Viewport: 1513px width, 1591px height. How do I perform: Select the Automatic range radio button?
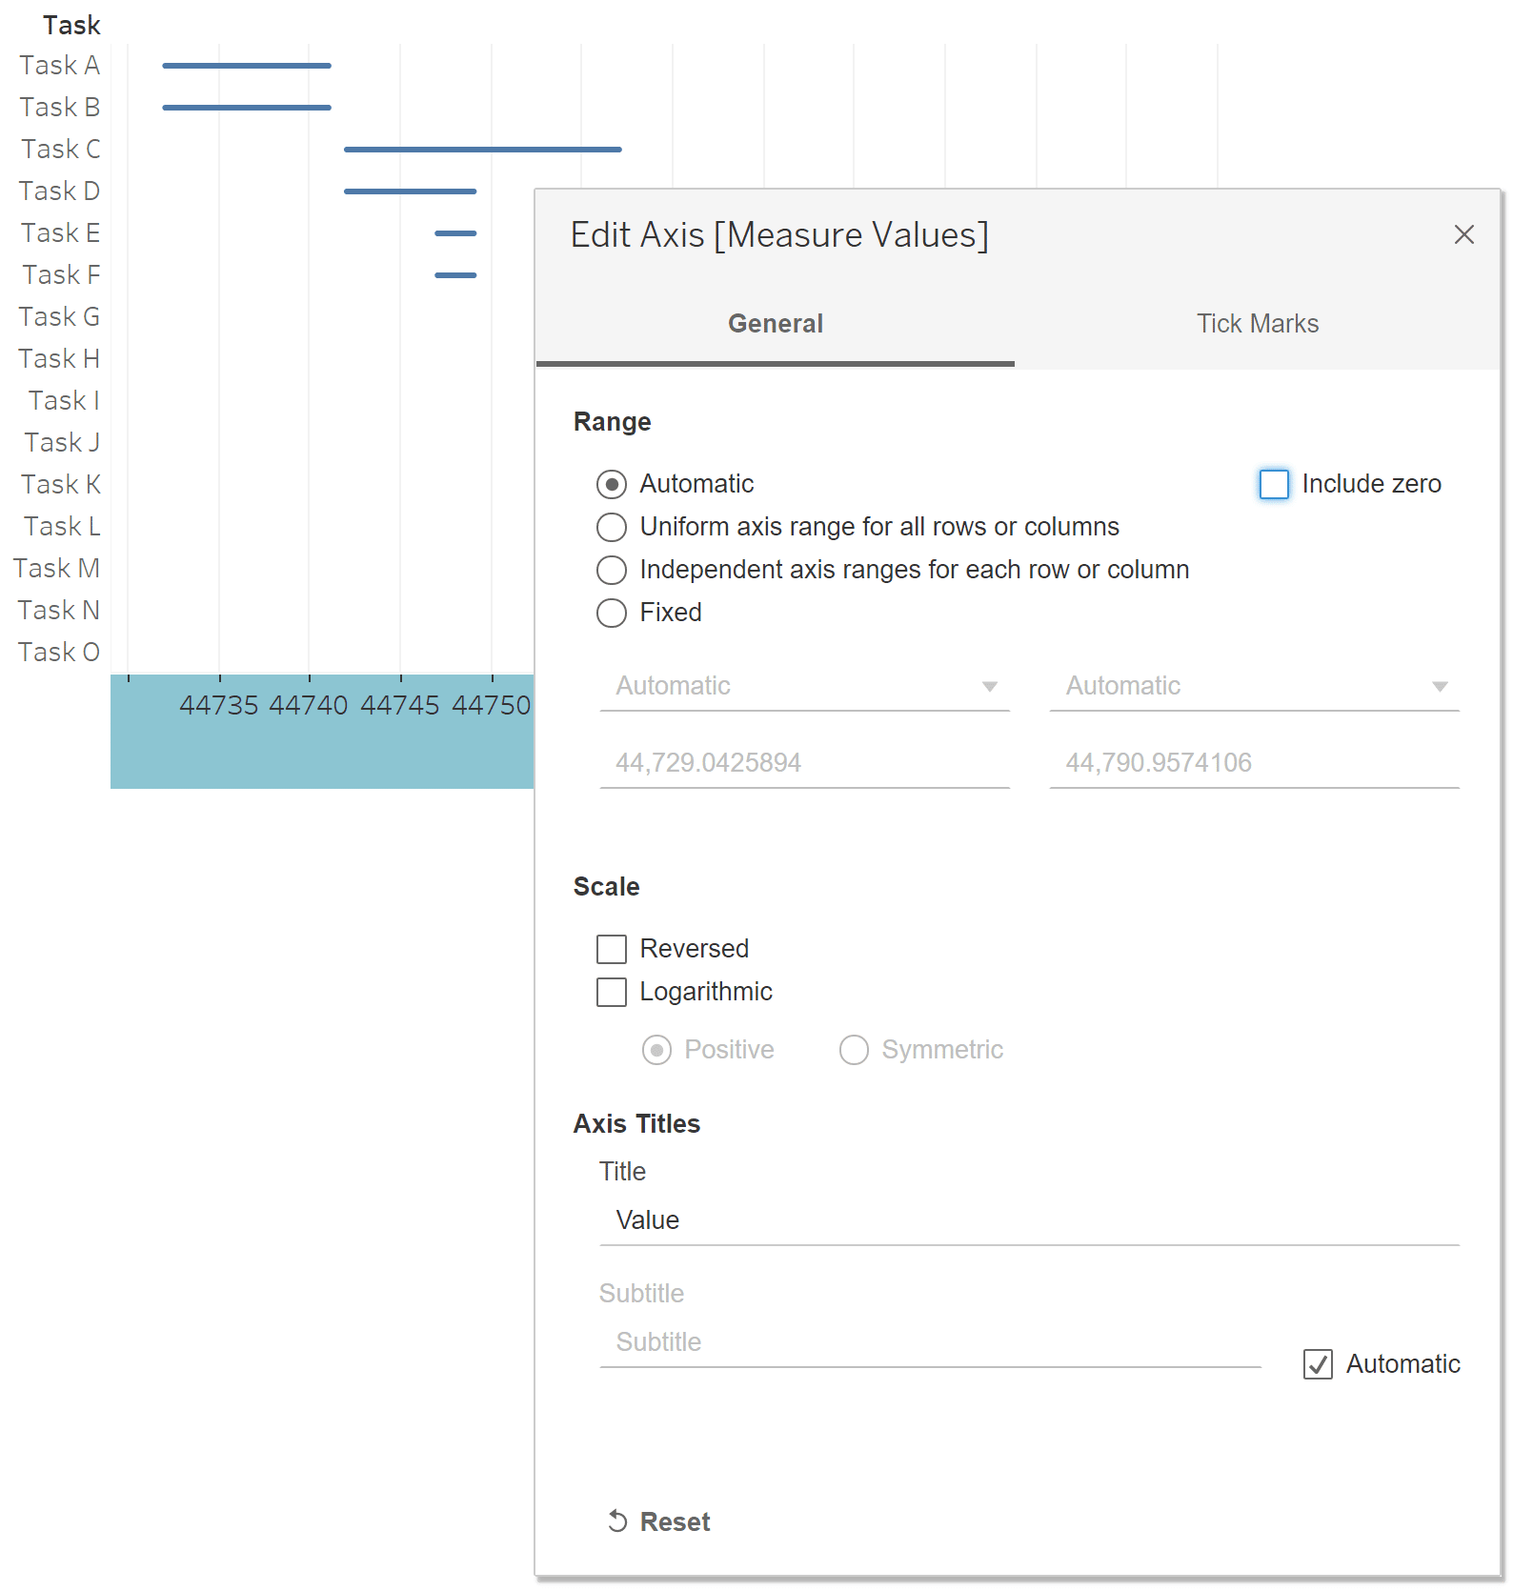[612, 484]
